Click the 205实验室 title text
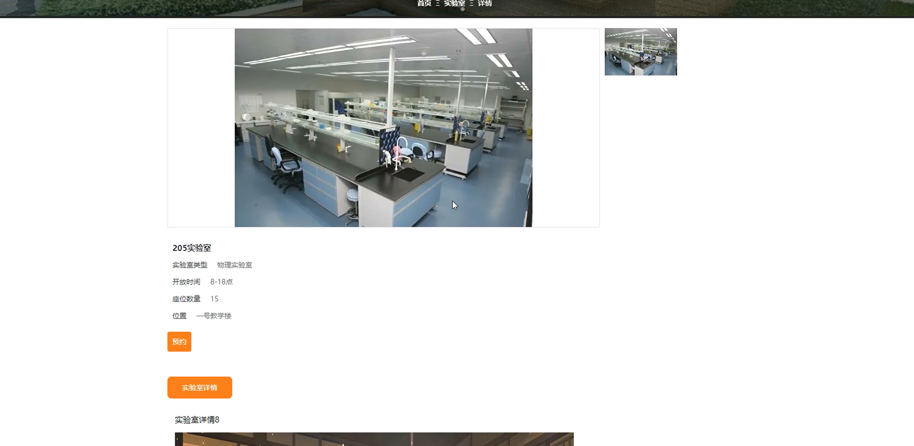914x446 pixels. [192, 248]
